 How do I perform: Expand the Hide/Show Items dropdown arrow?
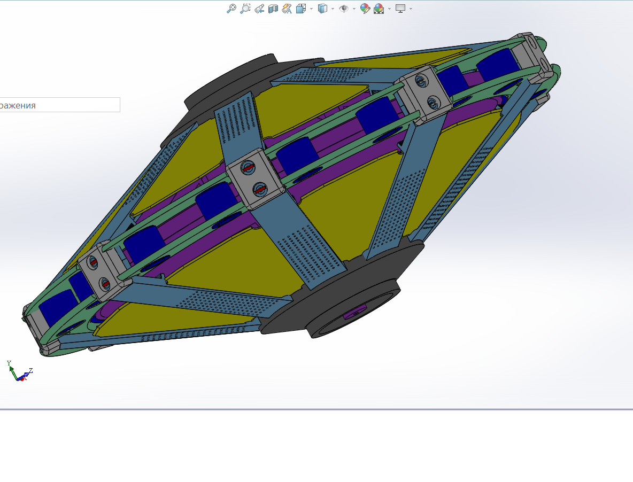[354, 9]
